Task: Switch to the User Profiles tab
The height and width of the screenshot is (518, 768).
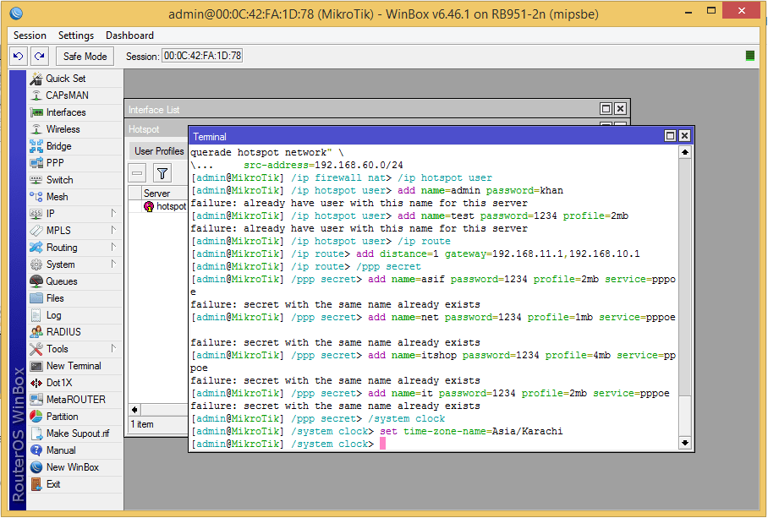Action: tap(159, 151)
